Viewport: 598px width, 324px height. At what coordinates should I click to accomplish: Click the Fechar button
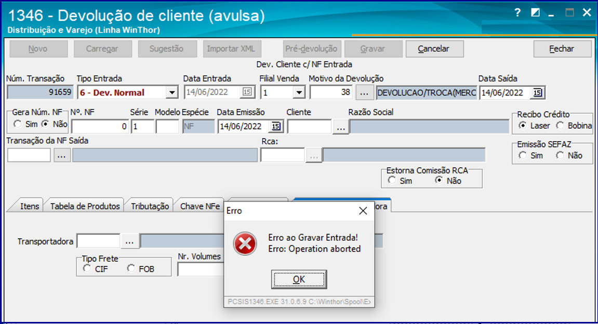[x=562, y=49]
